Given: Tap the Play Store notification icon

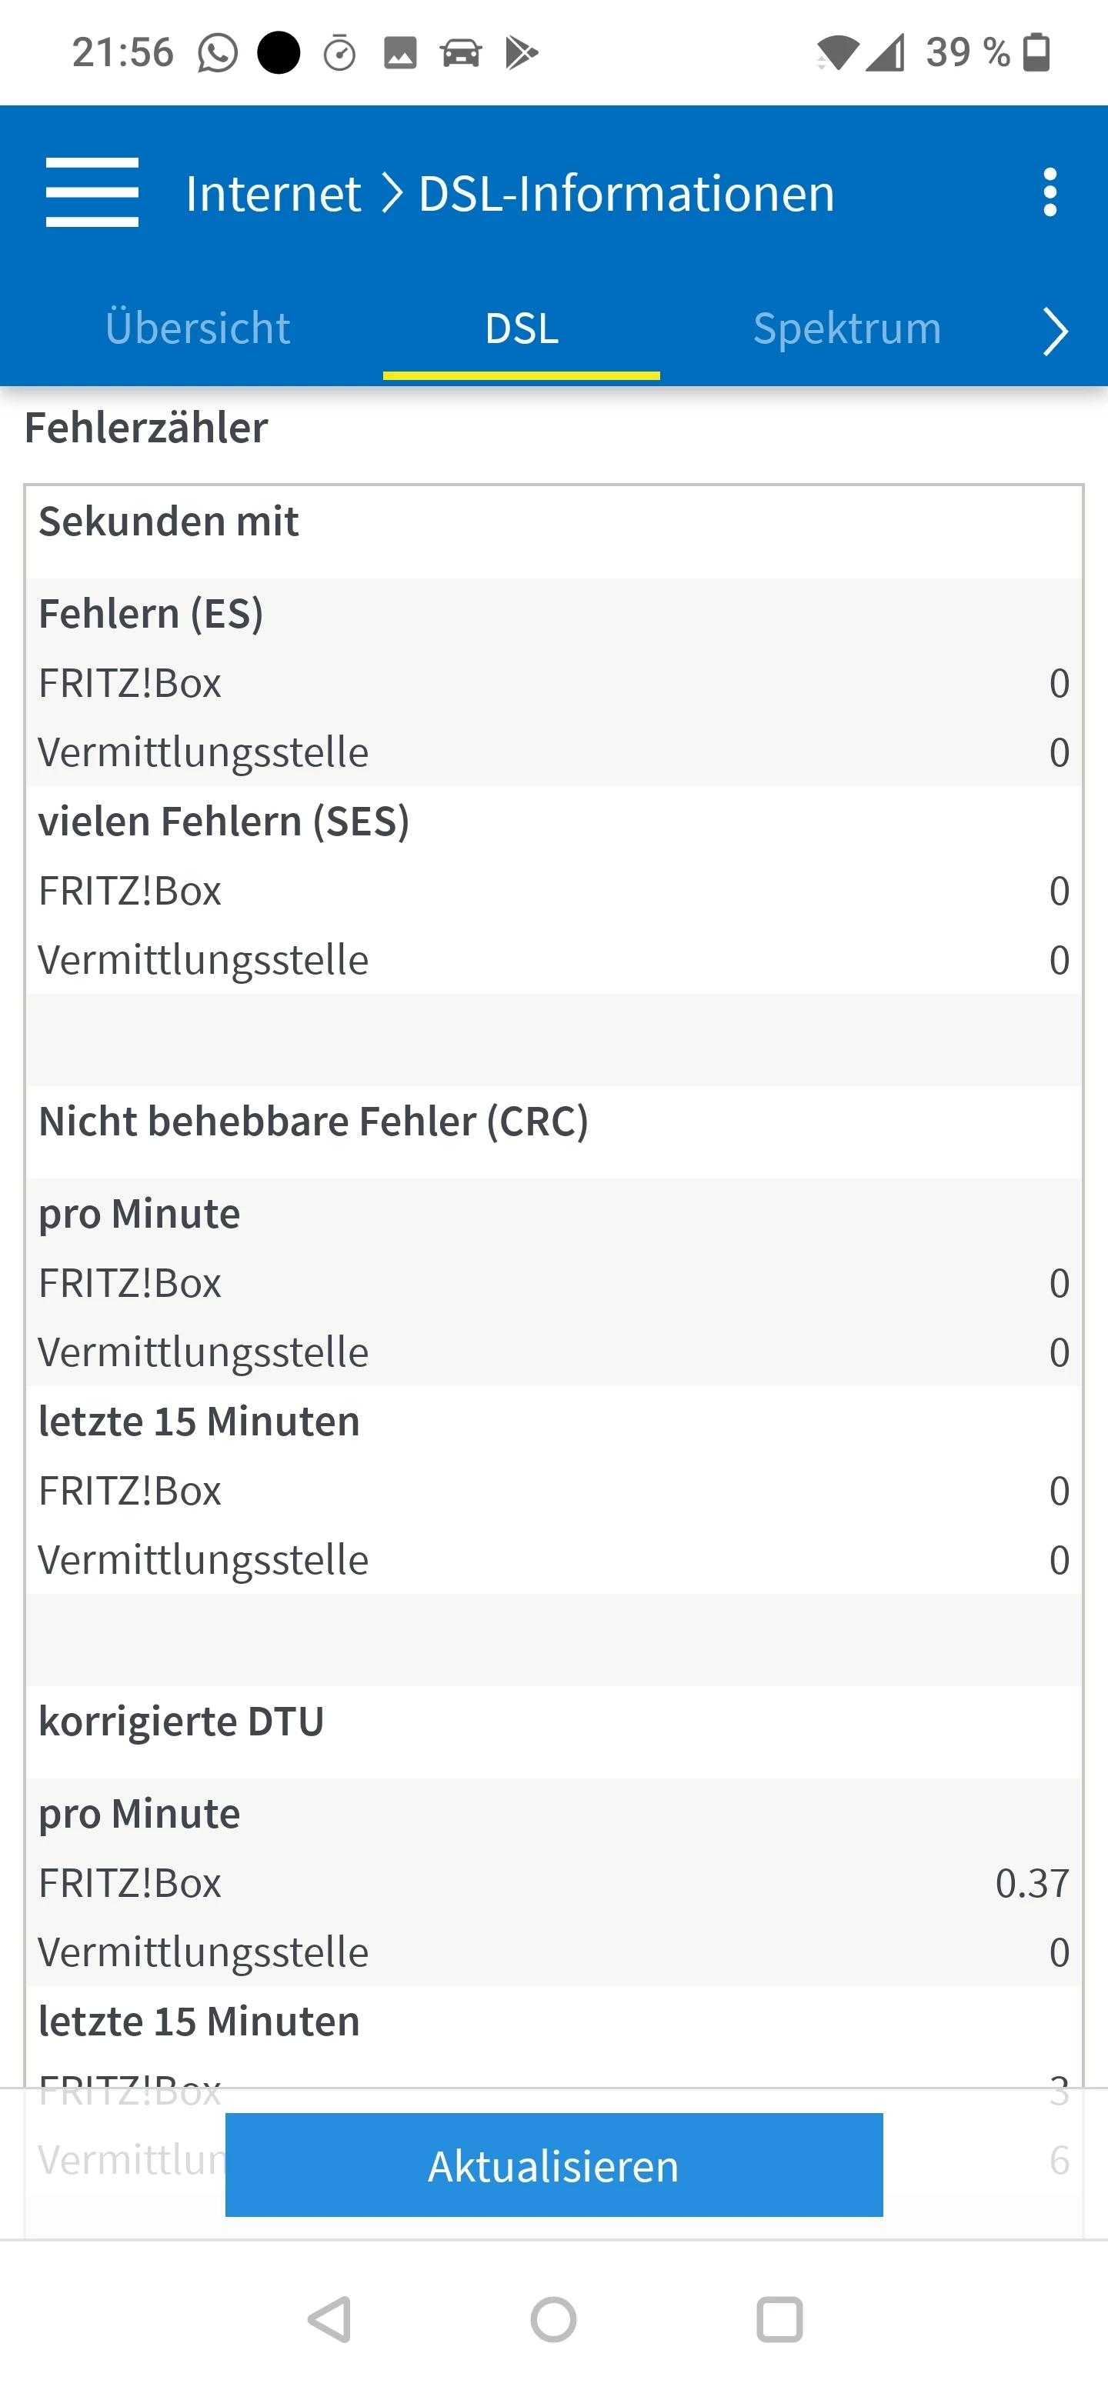Looking at the screenshot, I should pos(521,53).
